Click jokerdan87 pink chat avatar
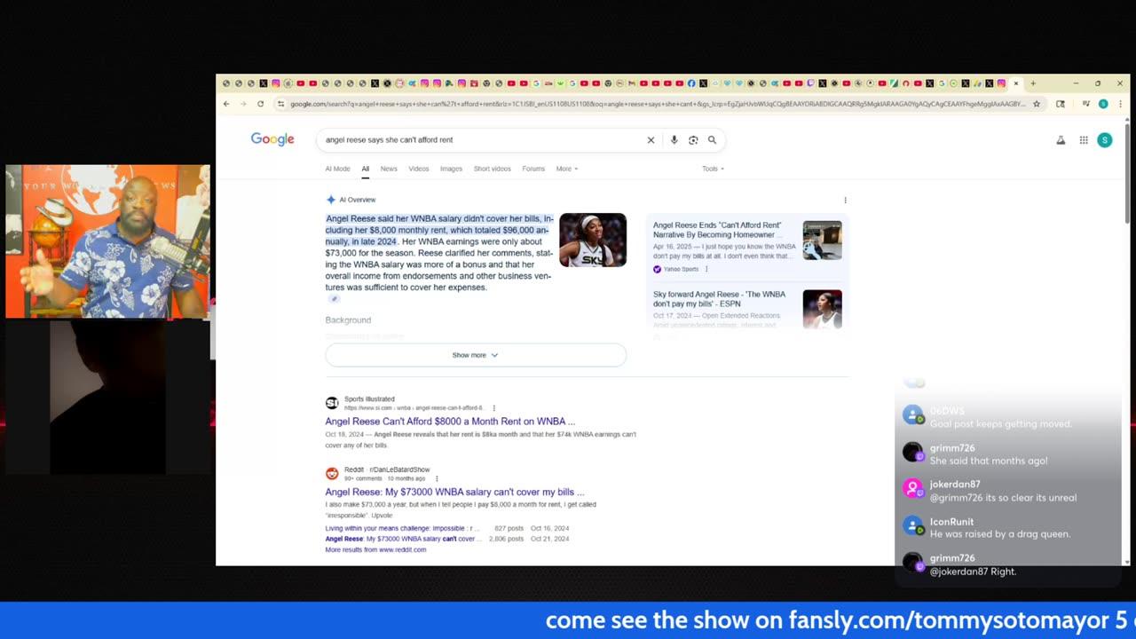Screen dimensions: 1136x639 click(912, 488)
